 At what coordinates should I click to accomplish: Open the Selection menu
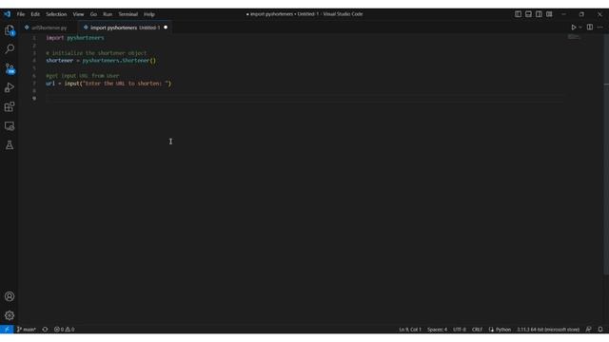(56, 14)
